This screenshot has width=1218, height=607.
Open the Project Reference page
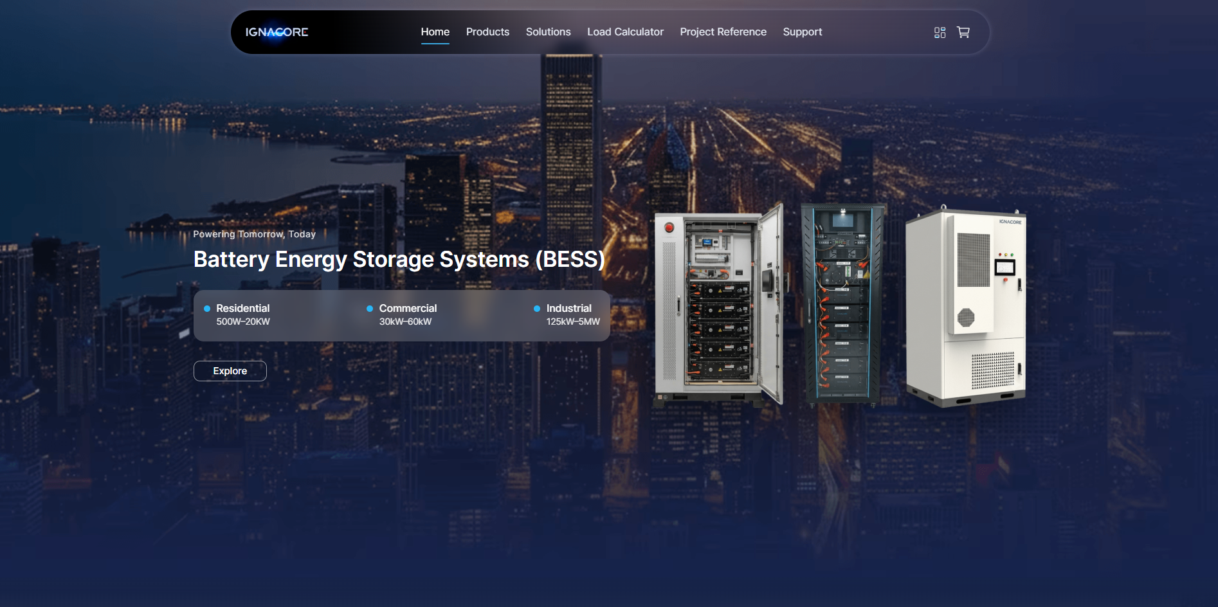[x=723, y=32]
